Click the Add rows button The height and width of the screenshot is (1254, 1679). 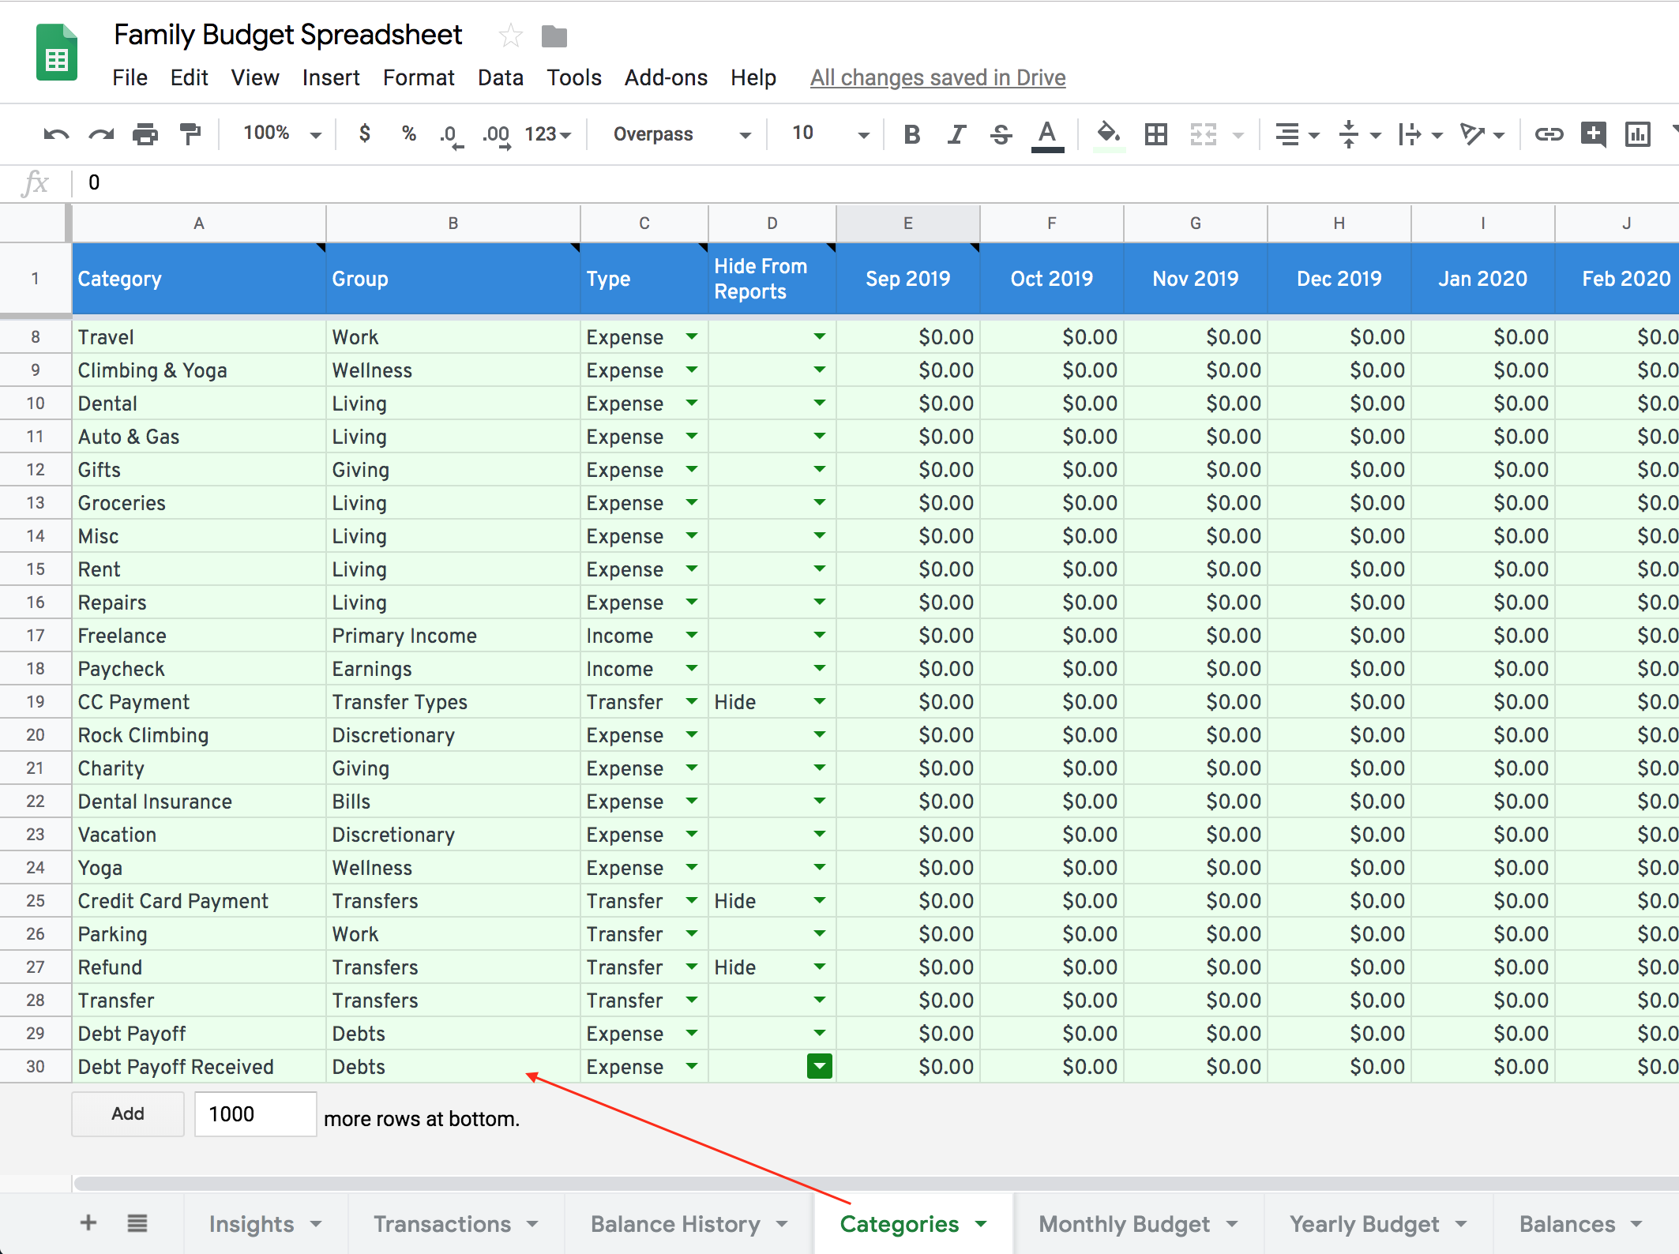coord(128,1113)
